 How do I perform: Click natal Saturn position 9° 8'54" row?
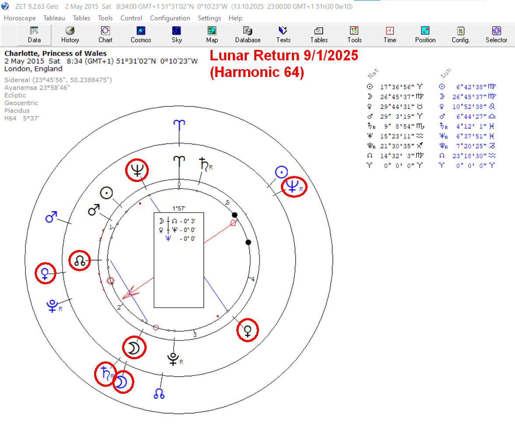pyautogui.click(x=396, y=126)
